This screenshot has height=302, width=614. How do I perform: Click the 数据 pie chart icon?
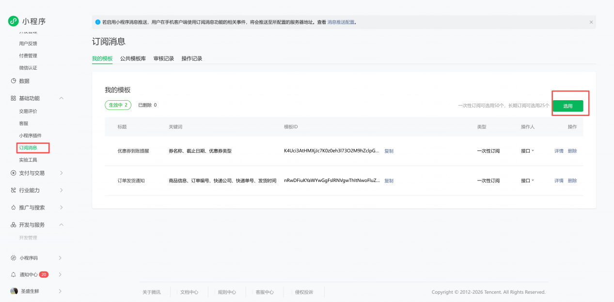(14, 81)
